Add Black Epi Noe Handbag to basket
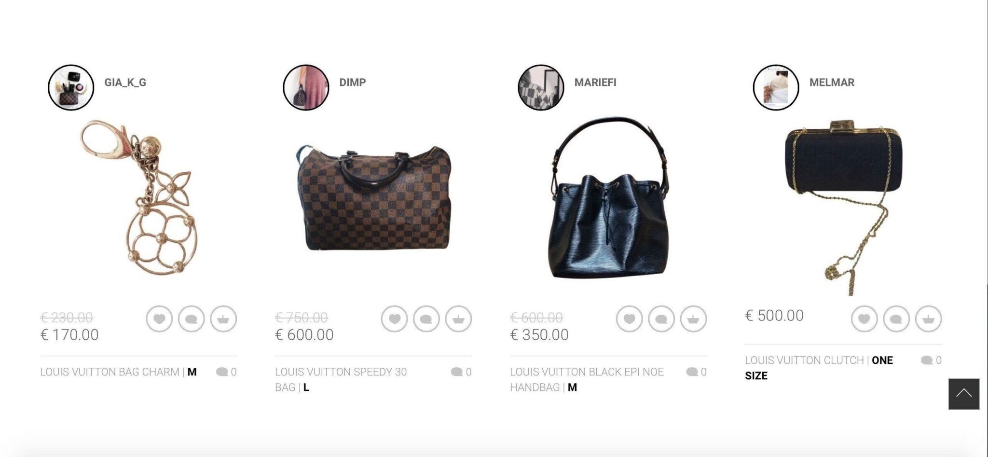The image size is (988, 457). pos(693,319)
